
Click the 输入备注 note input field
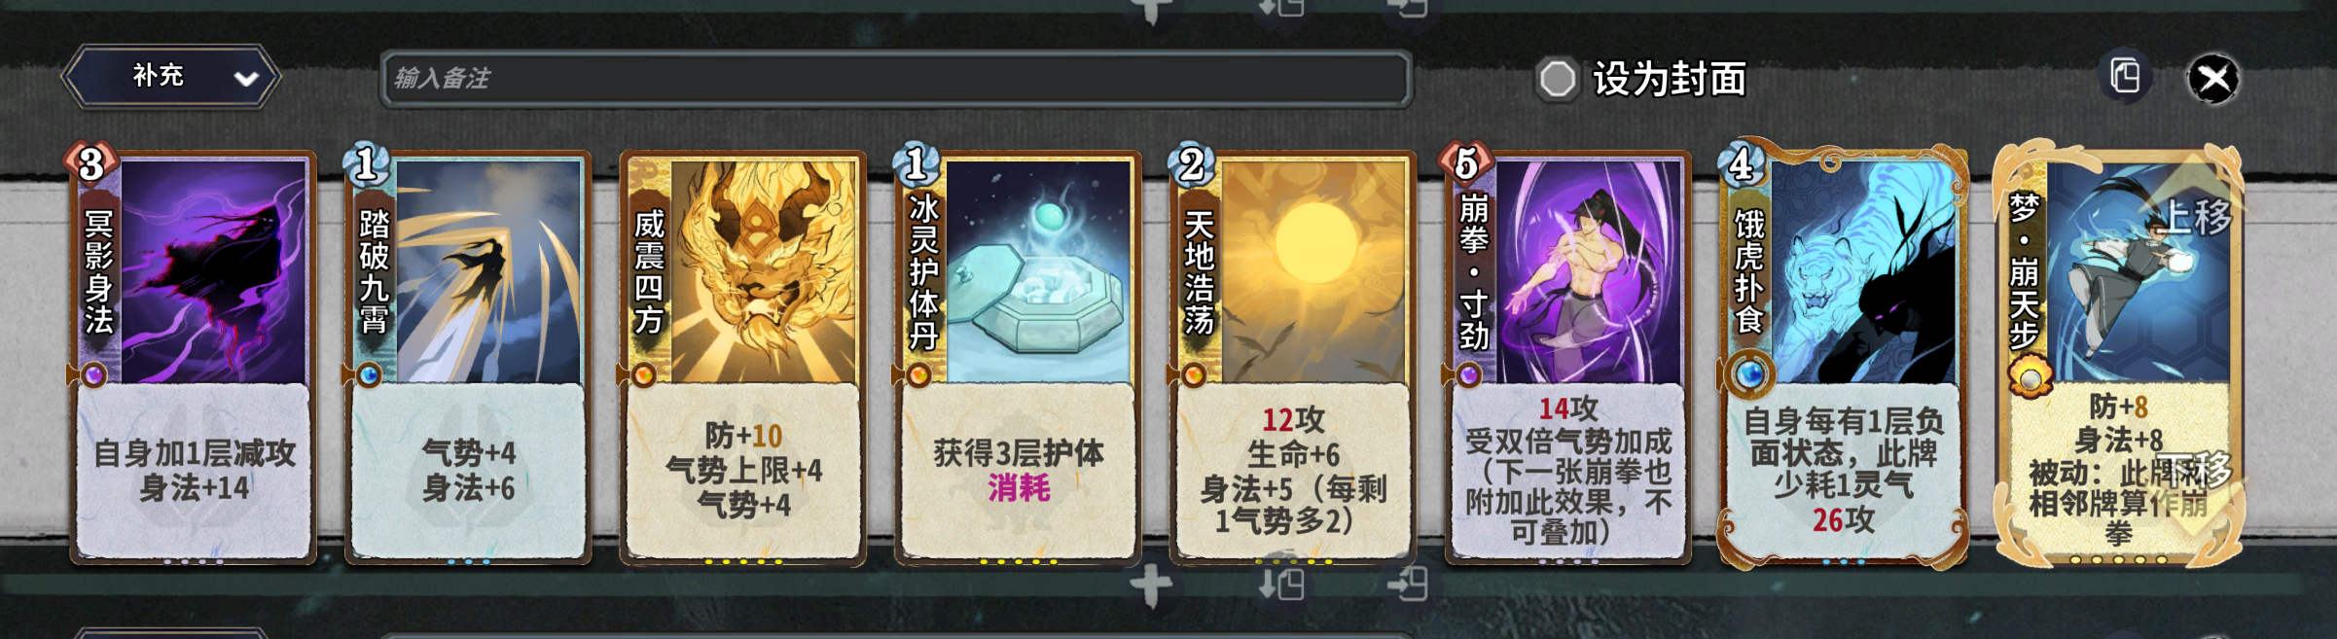tap(896, 79)
